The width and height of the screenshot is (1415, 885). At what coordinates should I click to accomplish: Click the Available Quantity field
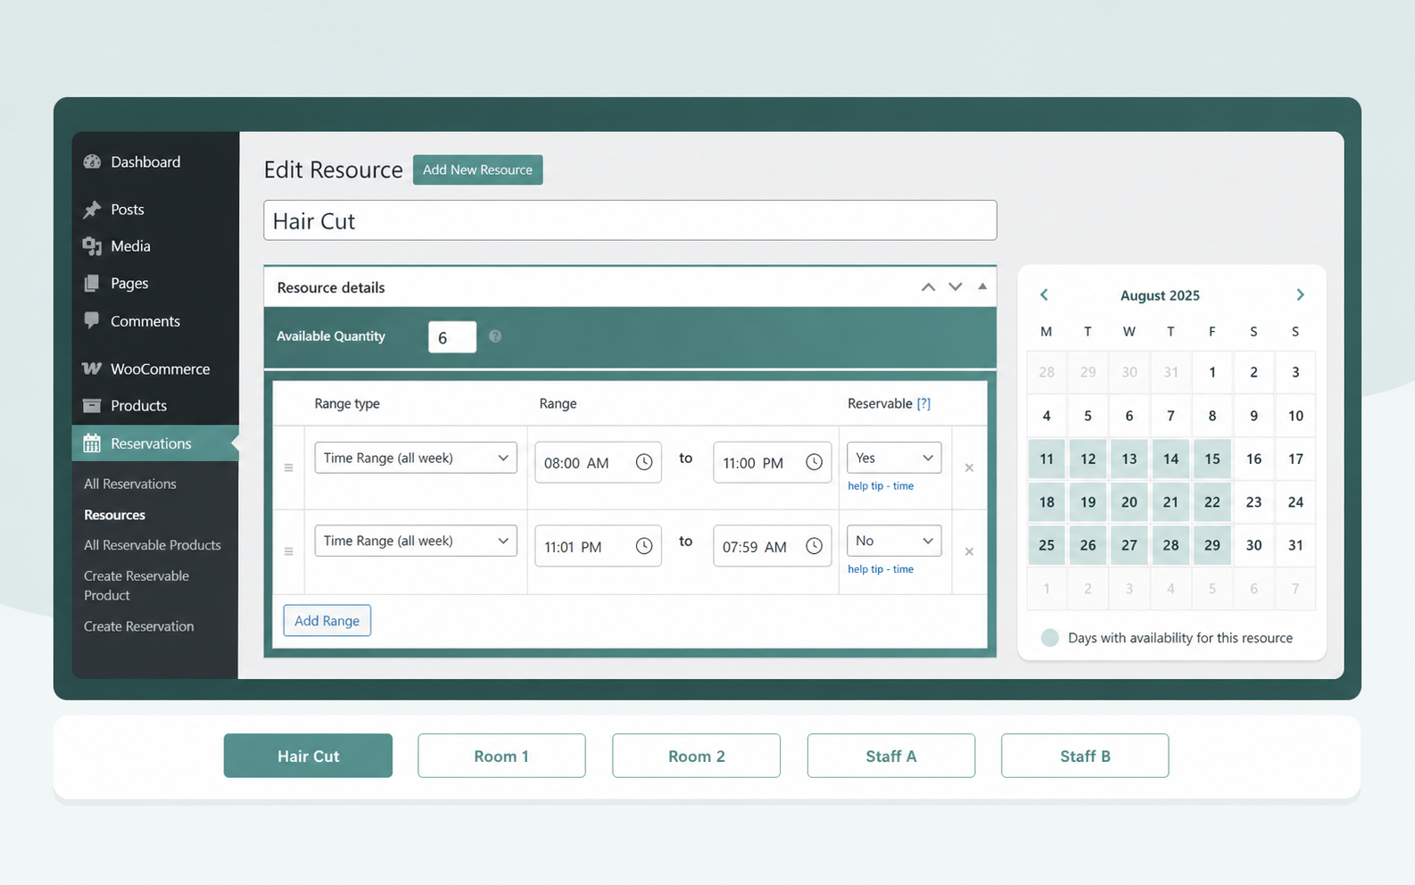(x=452, y=337)
